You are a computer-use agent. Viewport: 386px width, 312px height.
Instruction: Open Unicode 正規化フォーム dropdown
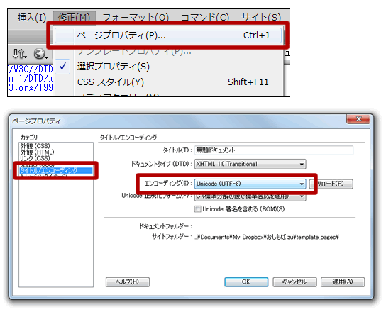tap(250, 196)
